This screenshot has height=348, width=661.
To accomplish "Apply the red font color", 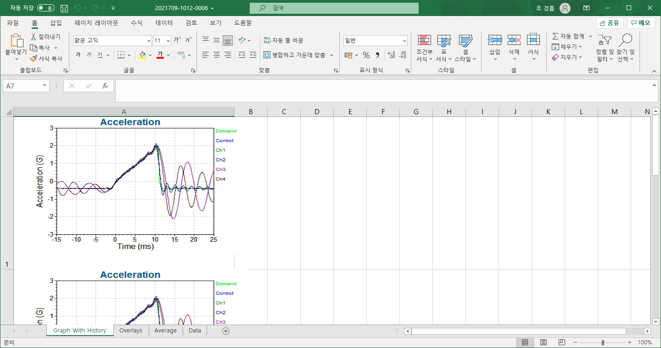I will (160, 55).
